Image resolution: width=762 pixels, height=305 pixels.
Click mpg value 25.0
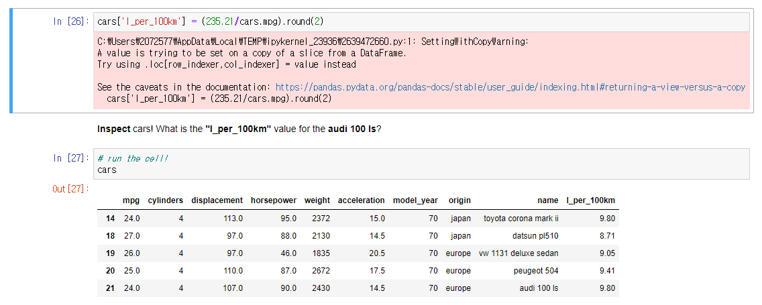pyautogui.click(x=131, y=271)
